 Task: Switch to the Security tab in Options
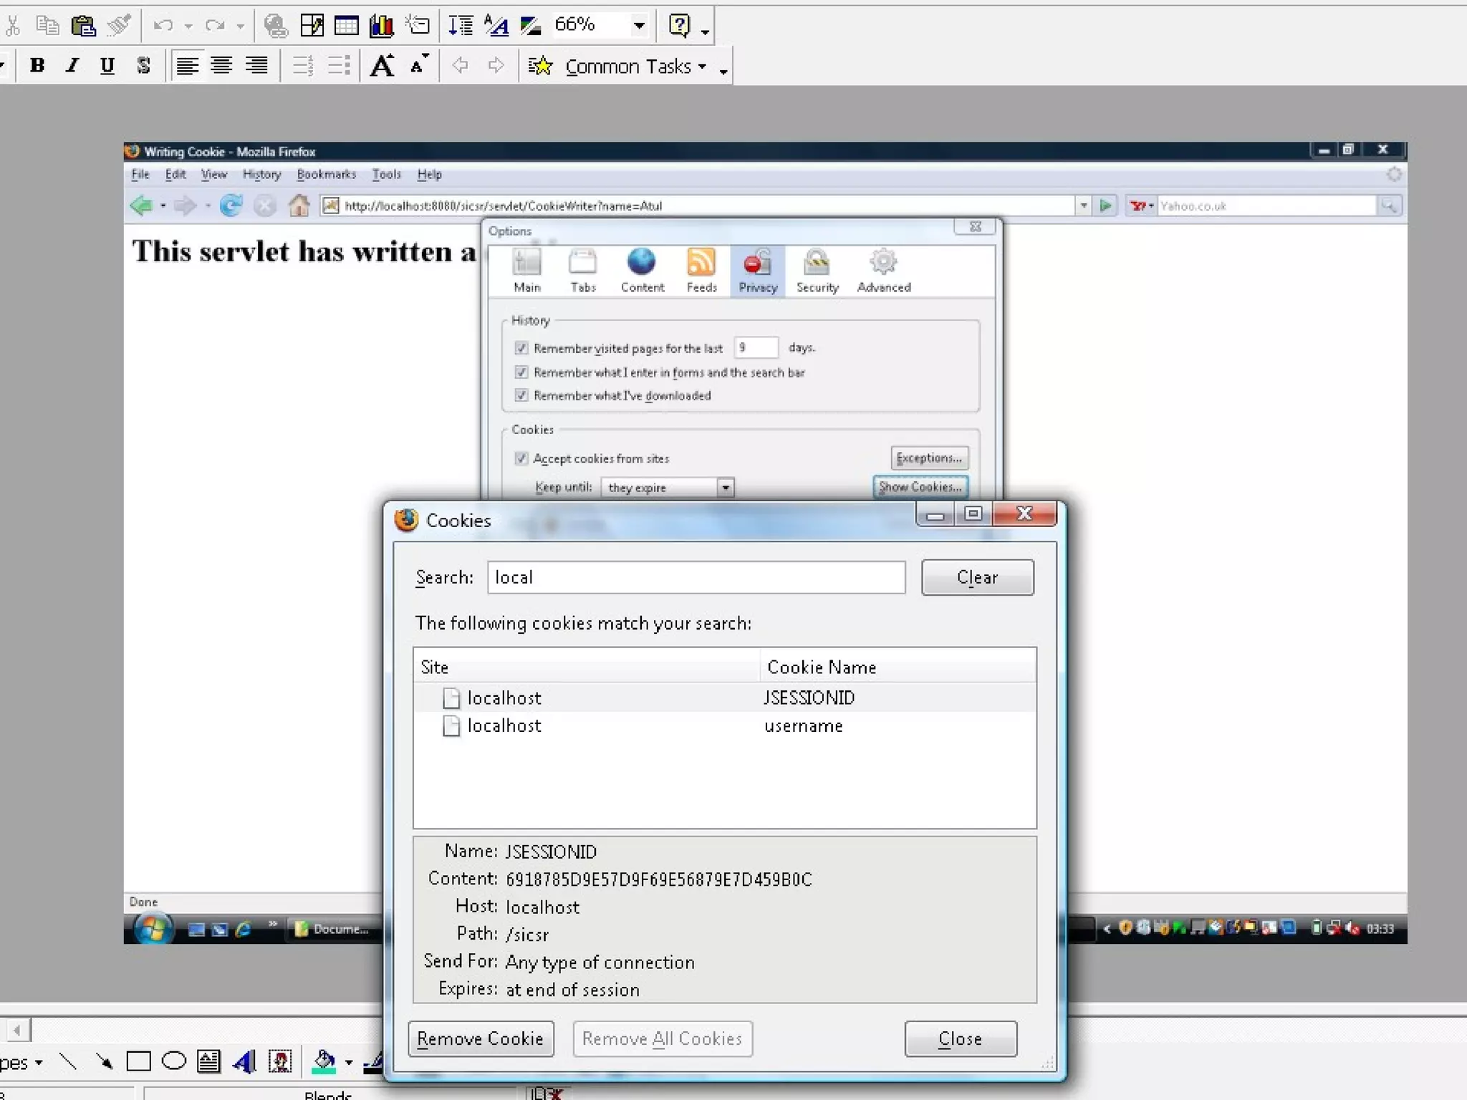click(x=817, y=271)
